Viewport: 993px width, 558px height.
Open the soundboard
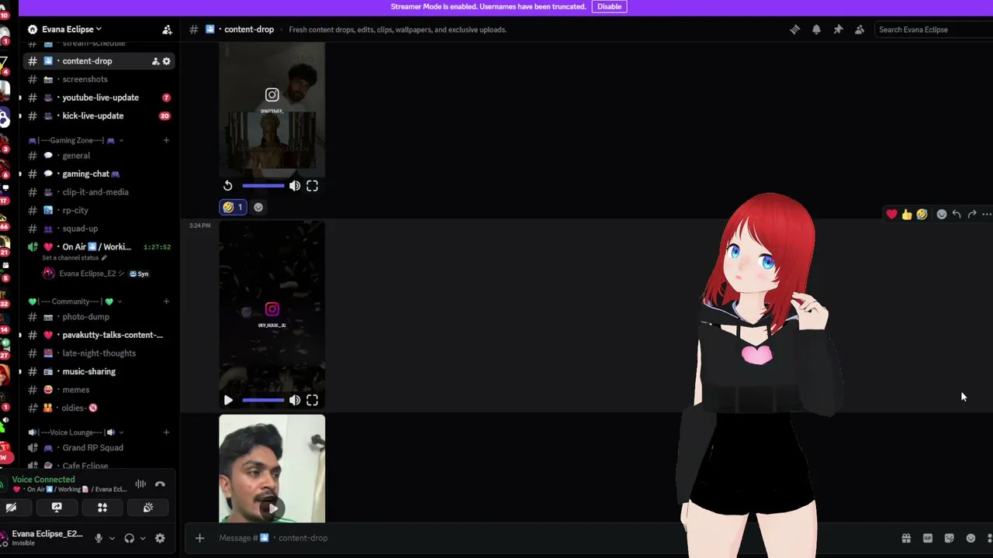click(148, 508)
